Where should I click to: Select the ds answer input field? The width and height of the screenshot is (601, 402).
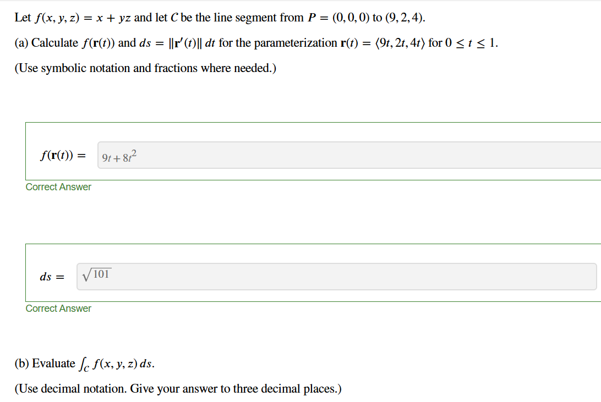coord(275,276)
